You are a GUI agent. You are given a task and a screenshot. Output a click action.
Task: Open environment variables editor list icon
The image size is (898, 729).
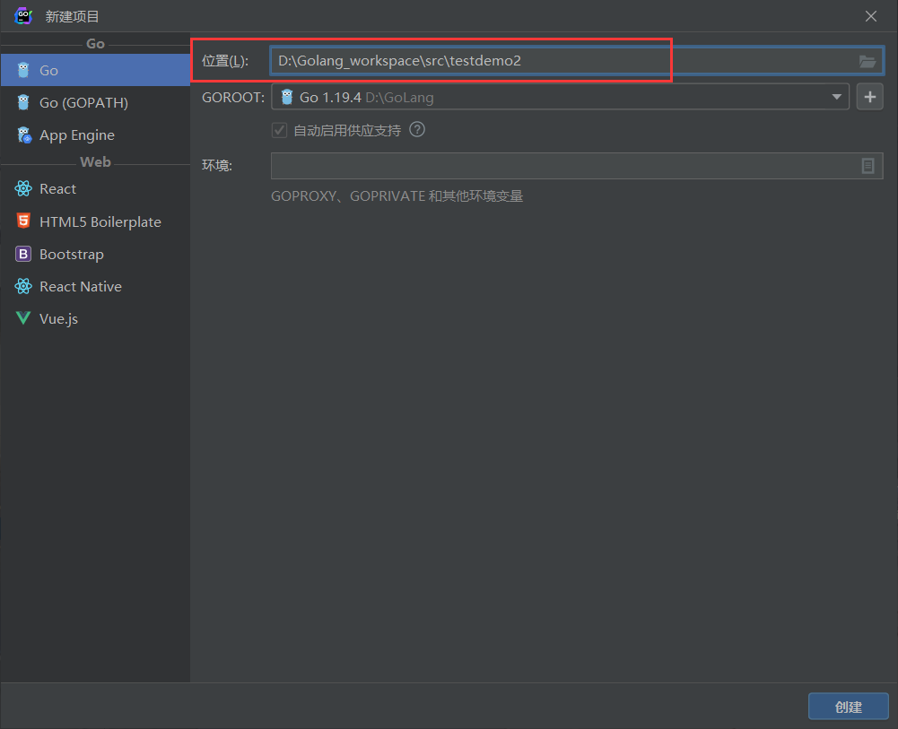click(x=867, y=166)
